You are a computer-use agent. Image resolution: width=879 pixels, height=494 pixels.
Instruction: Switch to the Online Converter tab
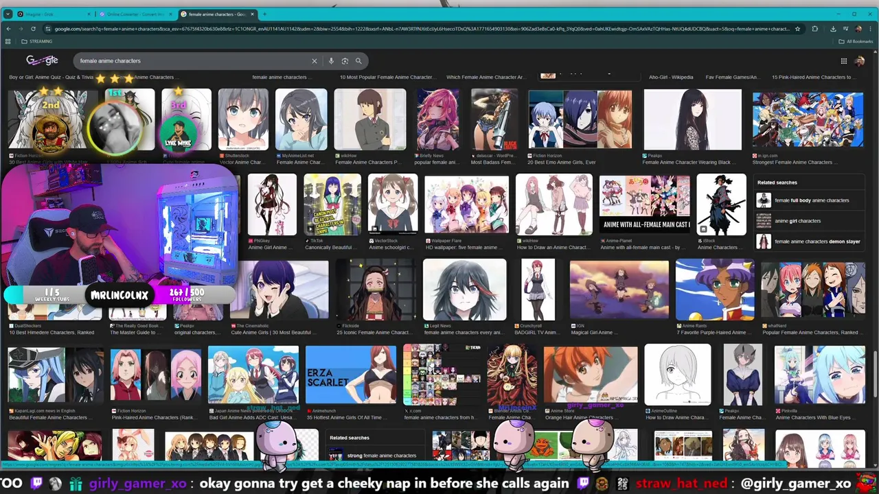point(135,14)
